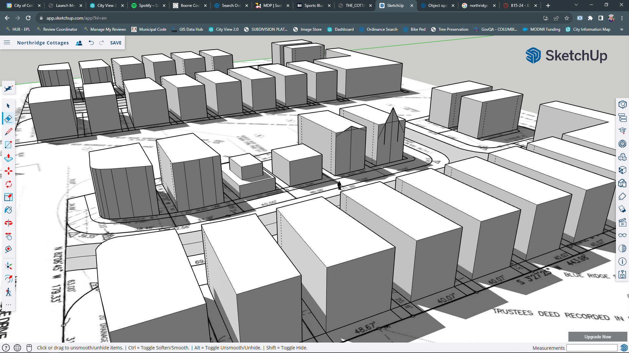The image size is (629, 353).
Task: Select the Rotate tool
Action: point(8,184)
